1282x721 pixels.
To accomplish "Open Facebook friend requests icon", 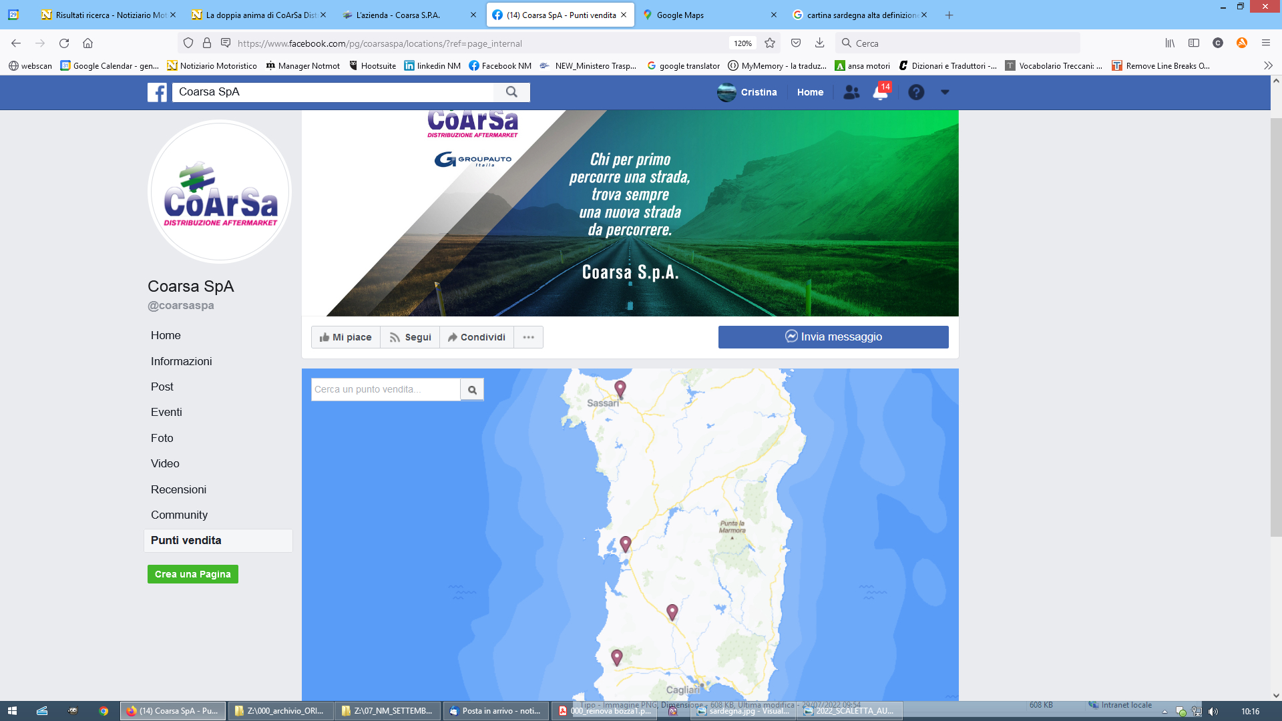I will pos(851,92).
